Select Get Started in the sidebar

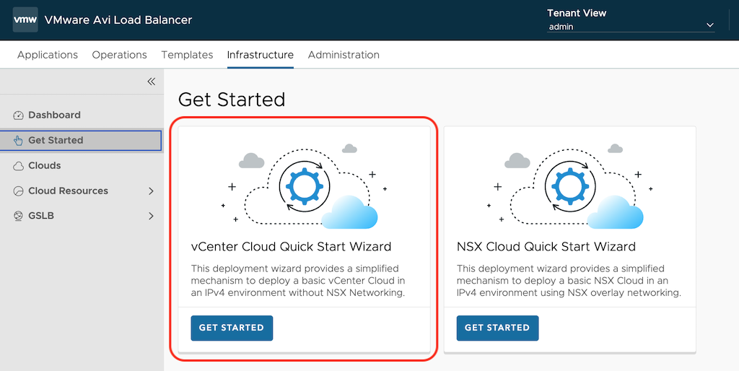tap(81, 141)
